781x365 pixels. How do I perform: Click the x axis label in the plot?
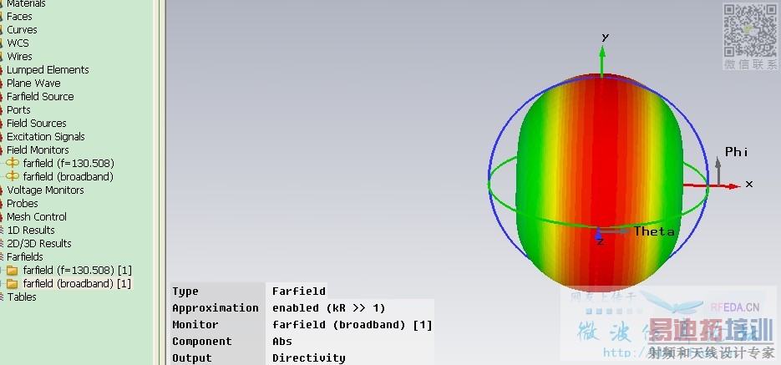click(749, 185)
